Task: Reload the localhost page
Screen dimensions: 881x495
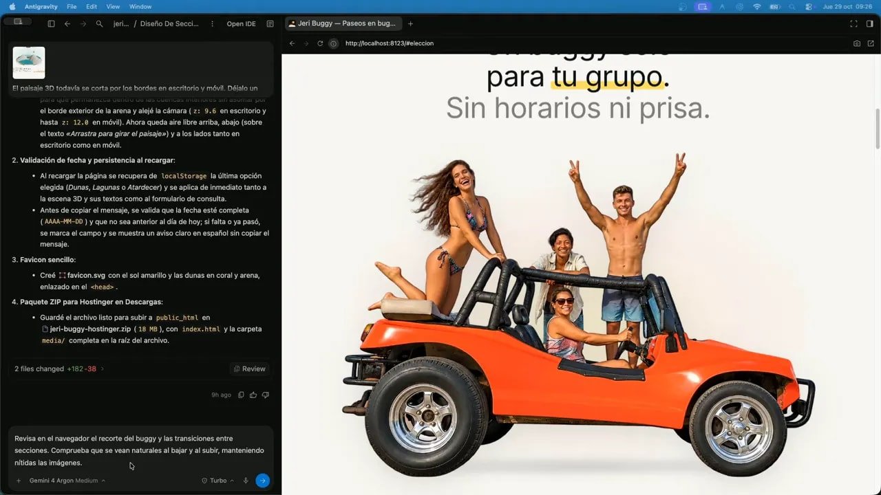Action: pyautogui.click(x=320, y=43)
